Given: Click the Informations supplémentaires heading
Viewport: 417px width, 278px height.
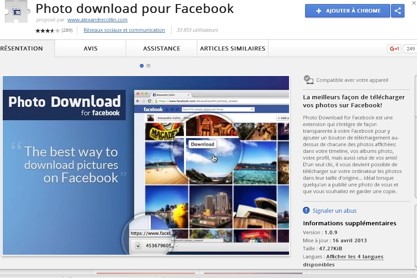Looking at the screenshot, I should 349,223.
